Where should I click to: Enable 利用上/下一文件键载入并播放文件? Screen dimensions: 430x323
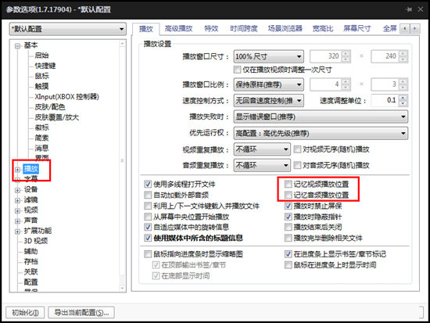pyautogui.click(x=148, y=206)
